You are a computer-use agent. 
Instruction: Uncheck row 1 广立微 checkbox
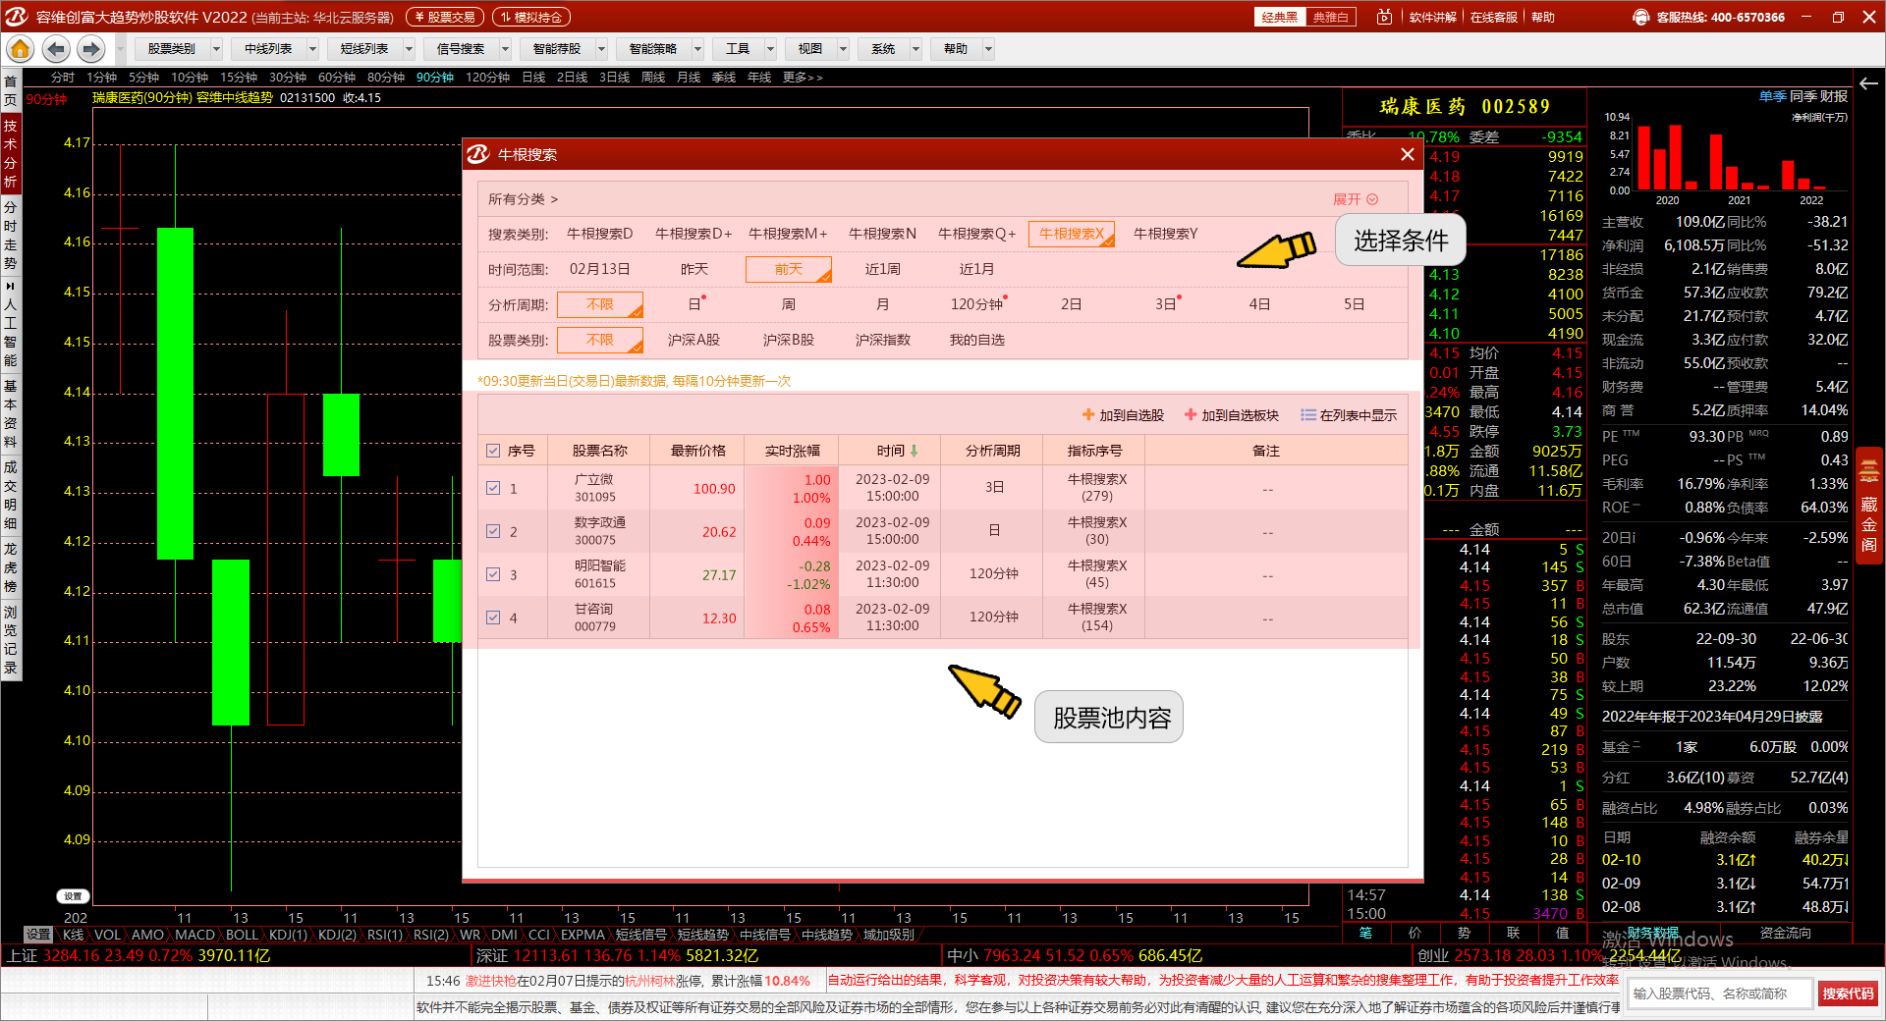tap(493, 488)
